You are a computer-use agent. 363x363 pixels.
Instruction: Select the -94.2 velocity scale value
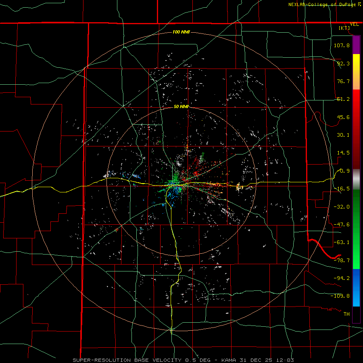[342, 278]
